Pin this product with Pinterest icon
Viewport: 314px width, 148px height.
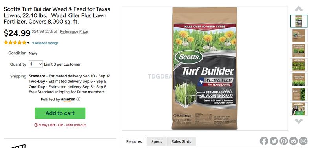tap(283, 141)
